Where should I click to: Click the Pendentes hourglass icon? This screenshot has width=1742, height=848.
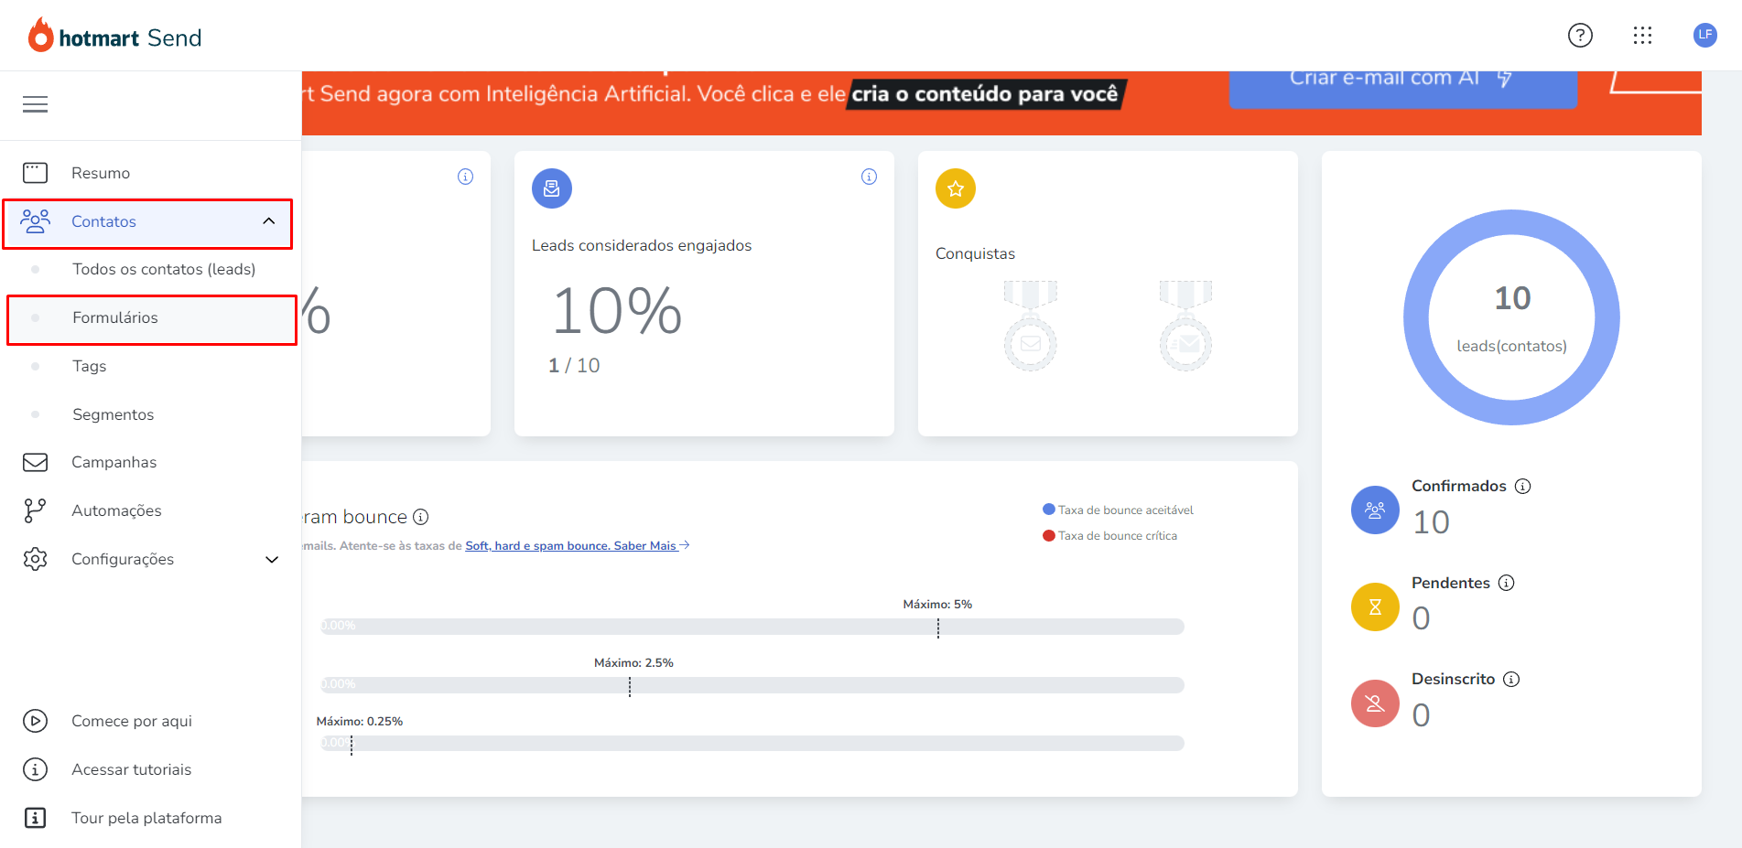click(x=1374, y=606)
